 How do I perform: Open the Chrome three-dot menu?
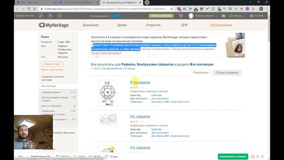click(267, 9)
